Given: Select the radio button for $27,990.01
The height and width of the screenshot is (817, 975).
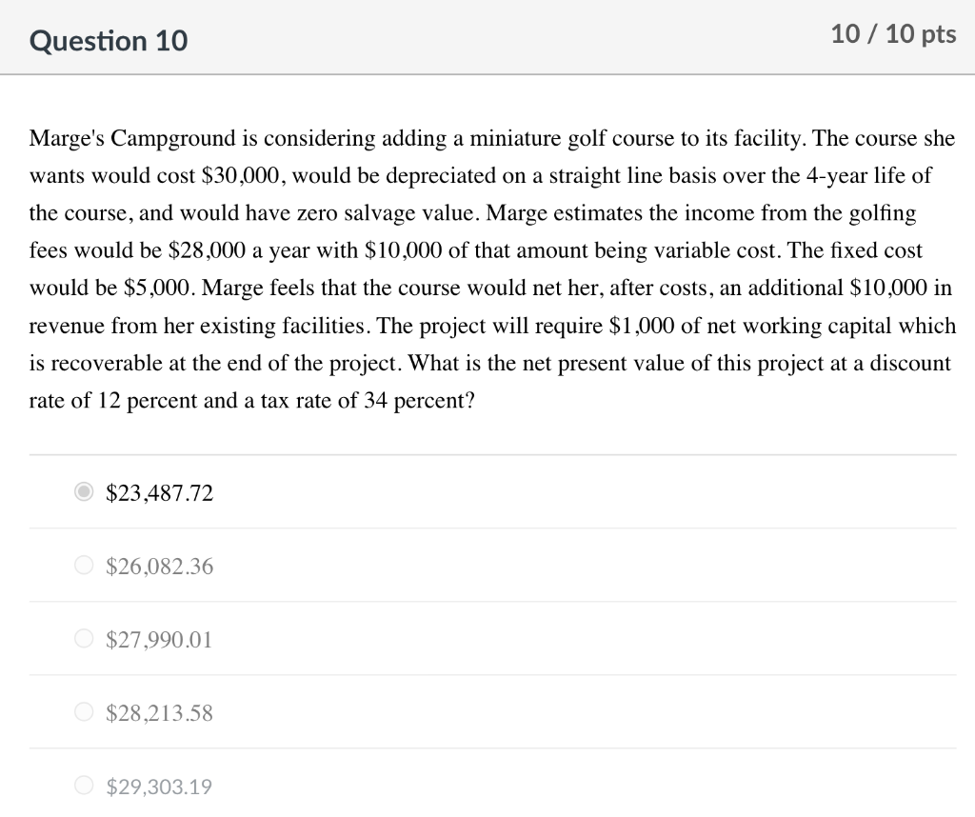Looking at the screenshot, I should pos(84,639).
